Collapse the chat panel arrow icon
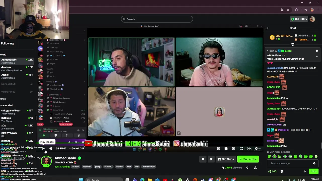 (267, 28)
